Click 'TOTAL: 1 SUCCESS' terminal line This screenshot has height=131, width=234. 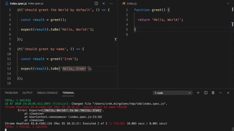click(18, 100)
